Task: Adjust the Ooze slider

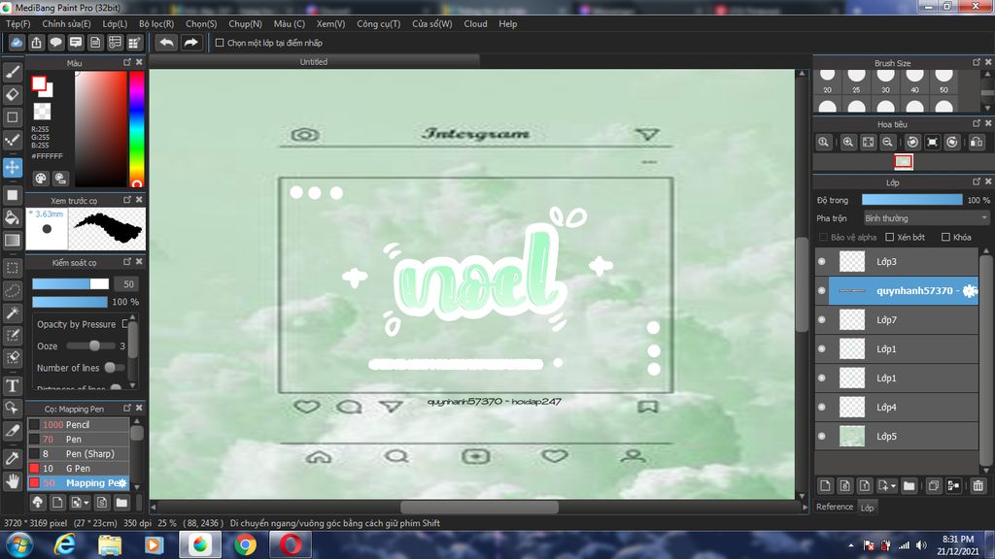Action: [90, 346]
